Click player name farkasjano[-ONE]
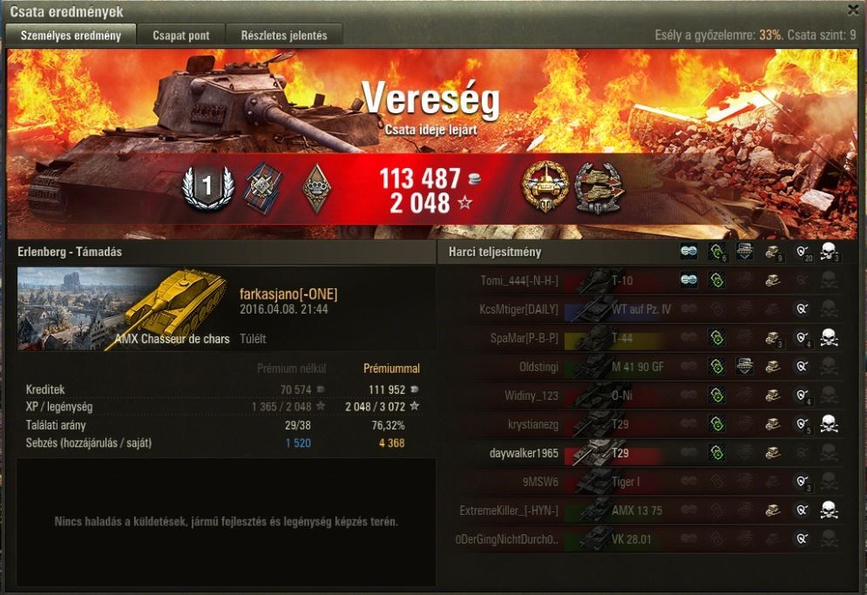The image size is (867, 595). tap(288, 294)
